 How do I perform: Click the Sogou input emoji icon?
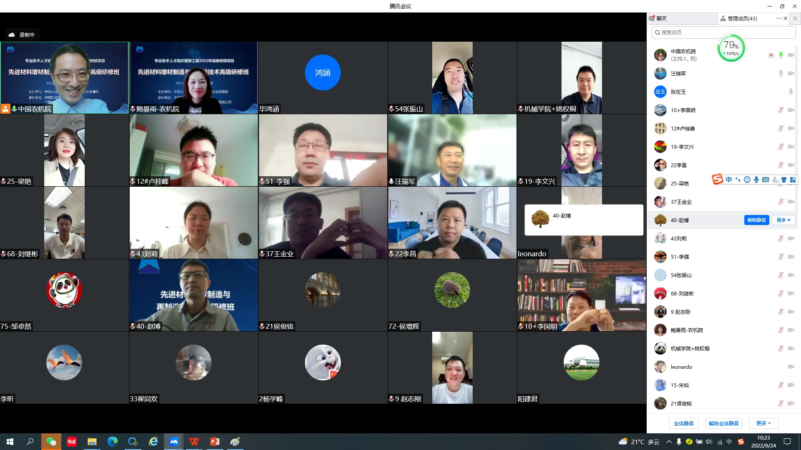pos(747,180)
